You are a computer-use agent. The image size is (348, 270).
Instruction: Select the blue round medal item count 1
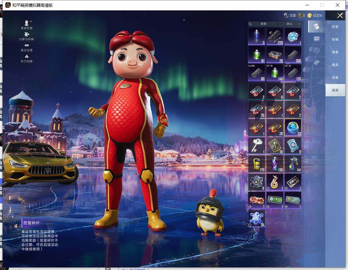[293, 36]
